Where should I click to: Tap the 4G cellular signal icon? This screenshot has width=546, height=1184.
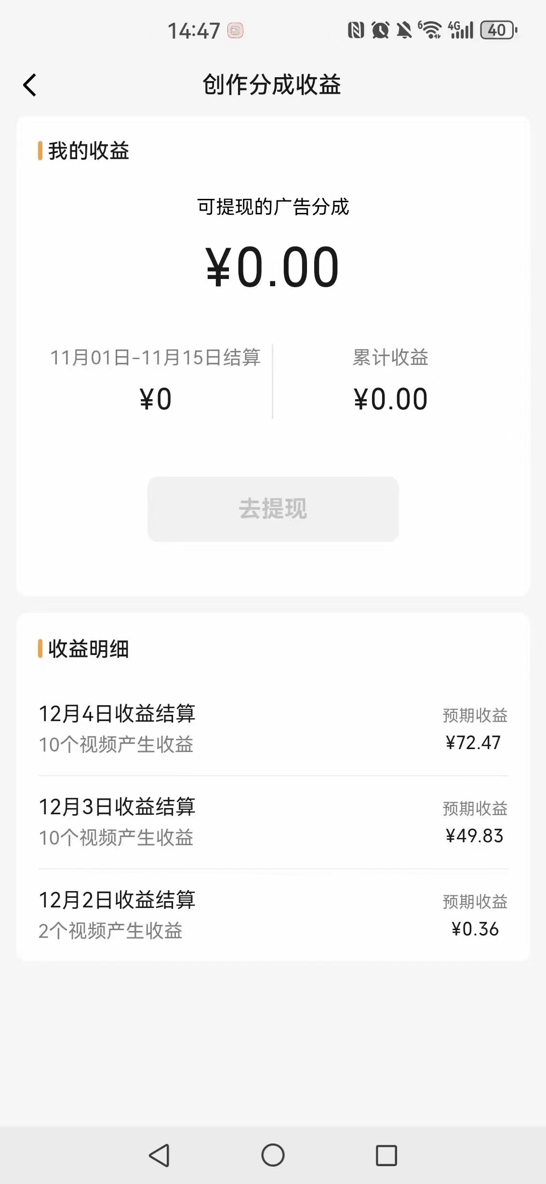[x=460, y=30]
